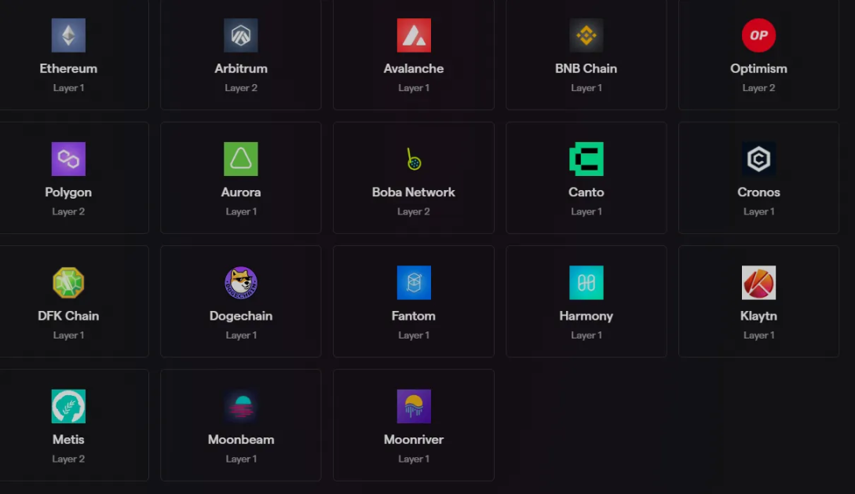Click the Moonriver purple icon
This screenshot has height=494, width=855.
pyautogui.click(x=414, y=406)
